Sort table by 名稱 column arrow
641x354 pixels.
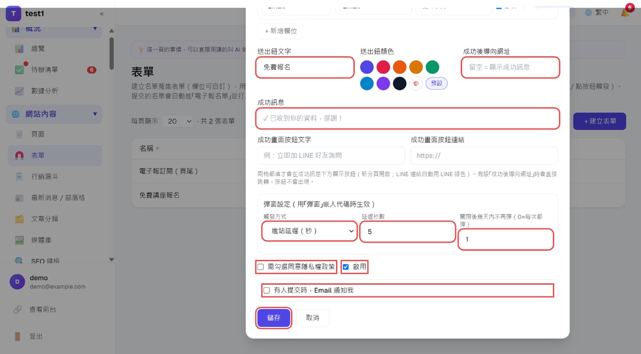point(158,149)
